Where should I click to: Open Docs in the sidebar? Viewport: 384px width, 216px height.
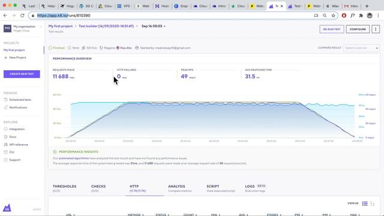(10, 137)
